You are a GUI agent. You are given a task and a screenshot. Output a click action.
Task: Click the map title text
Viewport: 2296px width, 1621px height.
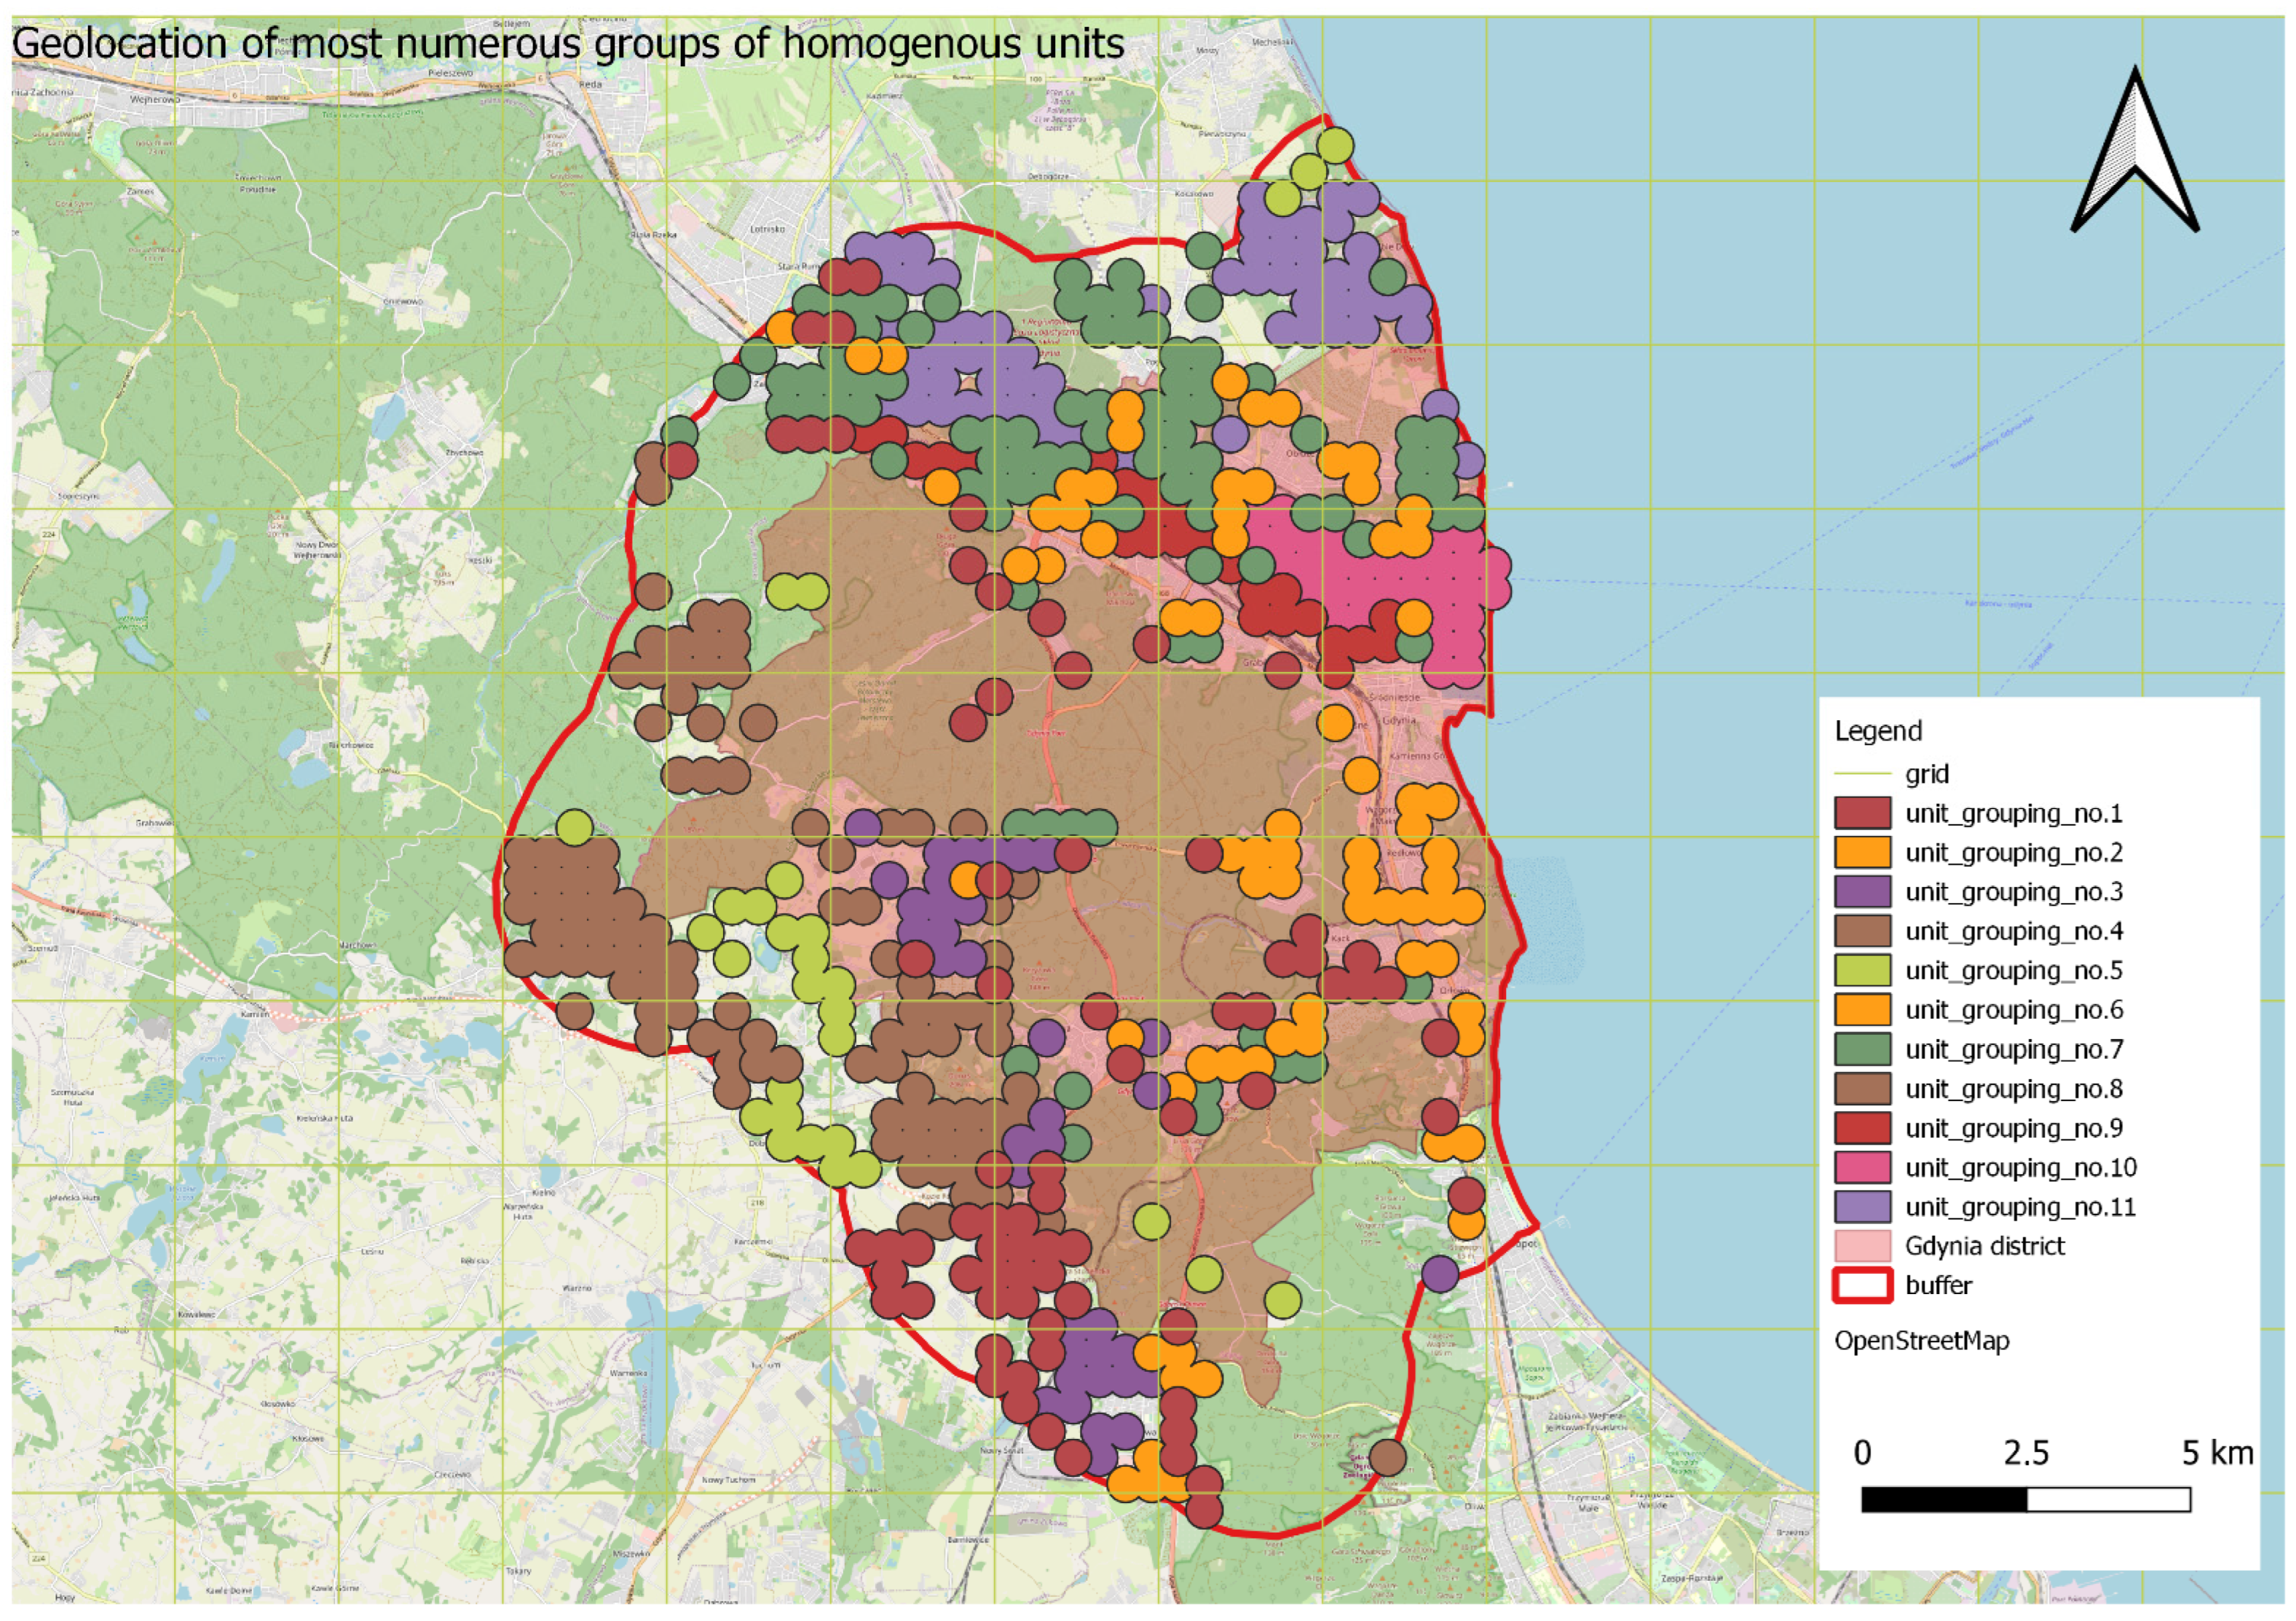click(567, 44)
